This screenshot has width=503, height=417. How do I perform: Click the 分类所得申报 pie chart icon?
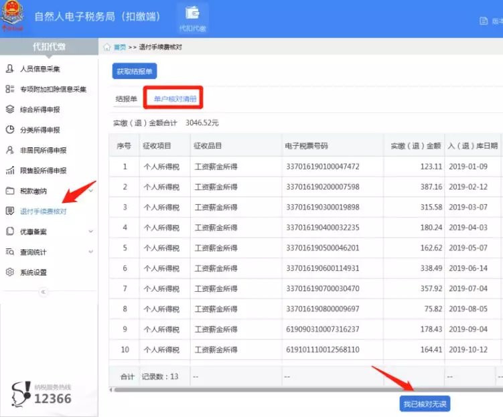click(10, 129)
